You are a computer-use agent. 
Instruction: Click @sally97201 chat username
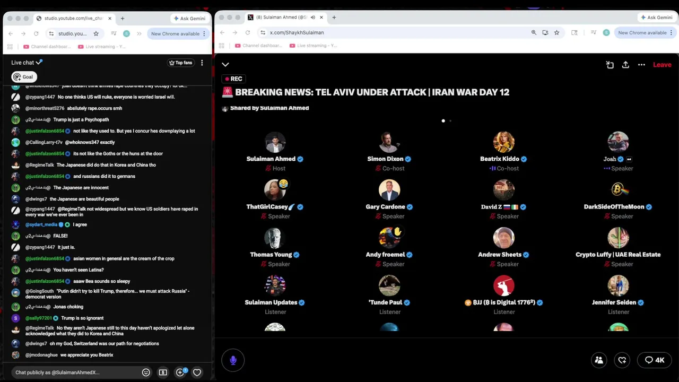(39, 318)
